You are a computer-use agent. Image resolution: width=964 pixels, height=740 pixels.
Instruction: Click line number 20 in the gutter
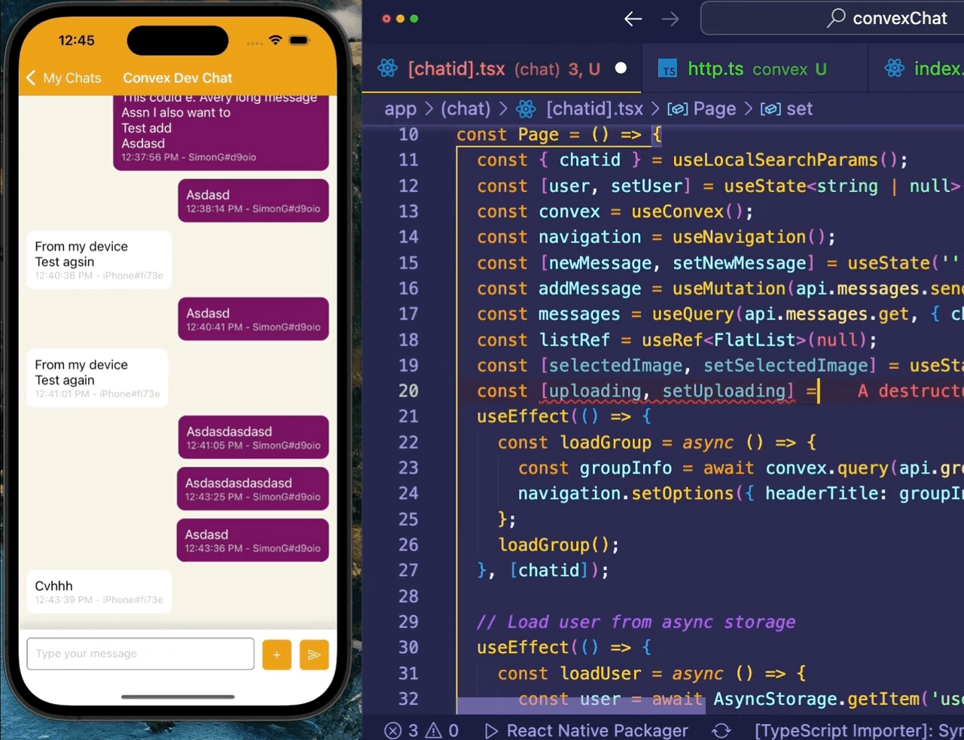point(408,391)
